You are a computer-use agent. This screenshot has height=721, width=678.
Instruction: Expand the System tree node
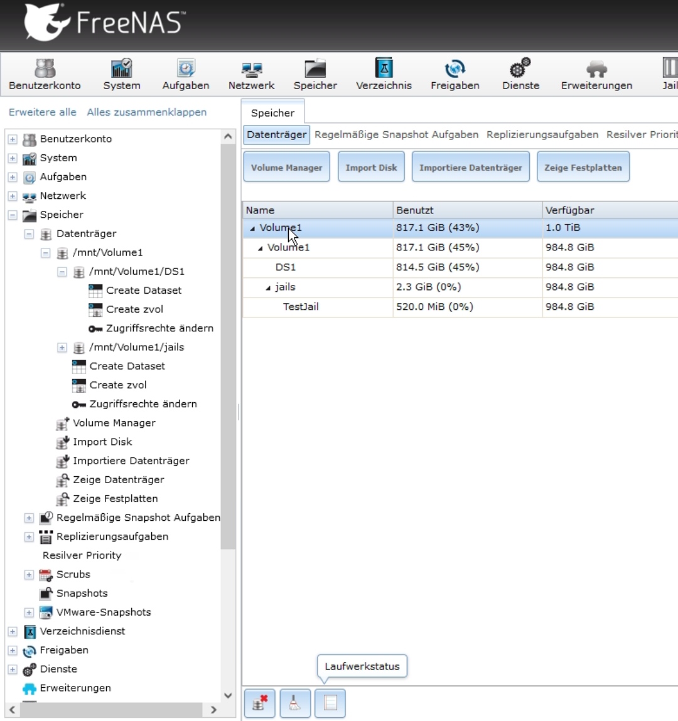pos(13,158)
